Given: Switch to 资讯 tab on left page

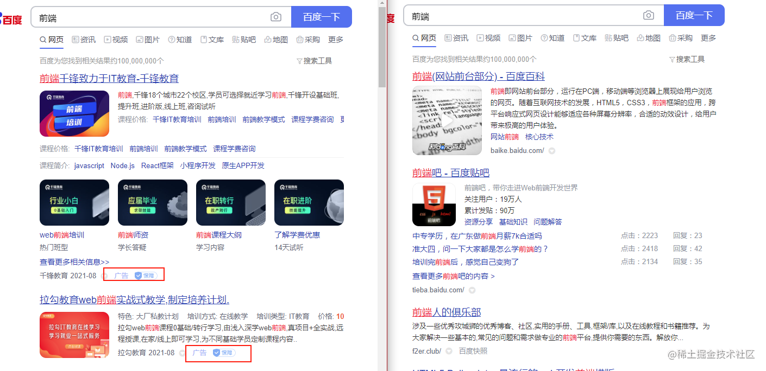Looking at the screenshot, I should click(x=84, y=40).
